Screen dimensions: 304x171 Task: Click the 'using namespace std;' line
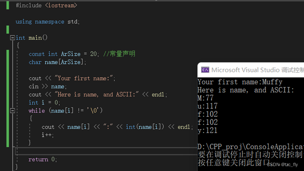[x=48, y=21]
